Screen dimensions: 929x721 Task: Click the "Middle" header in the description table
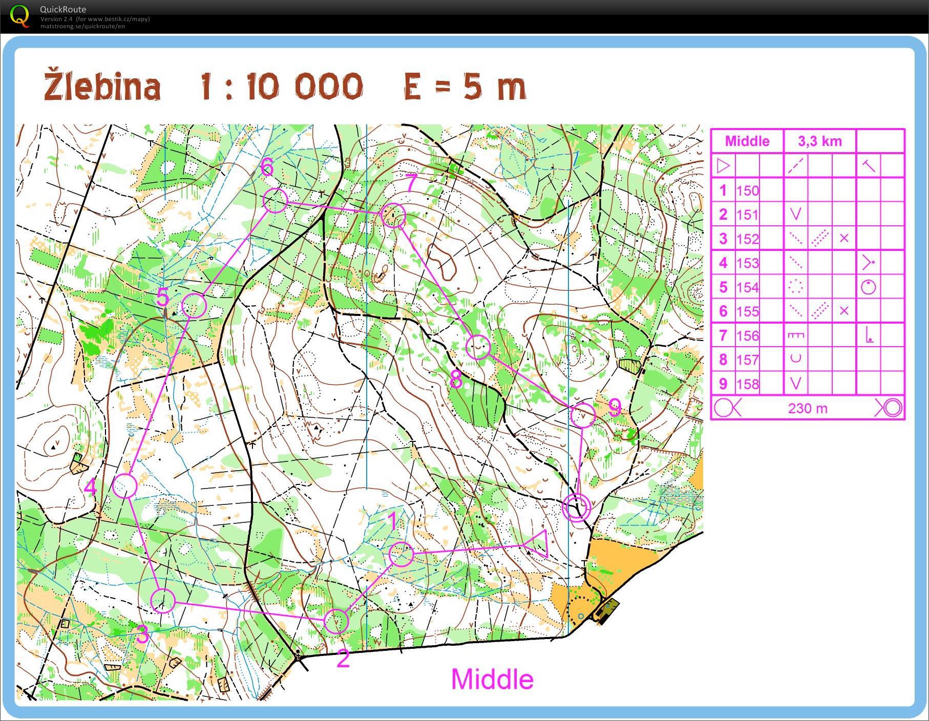pyautogui.click(x=747, y=141)
